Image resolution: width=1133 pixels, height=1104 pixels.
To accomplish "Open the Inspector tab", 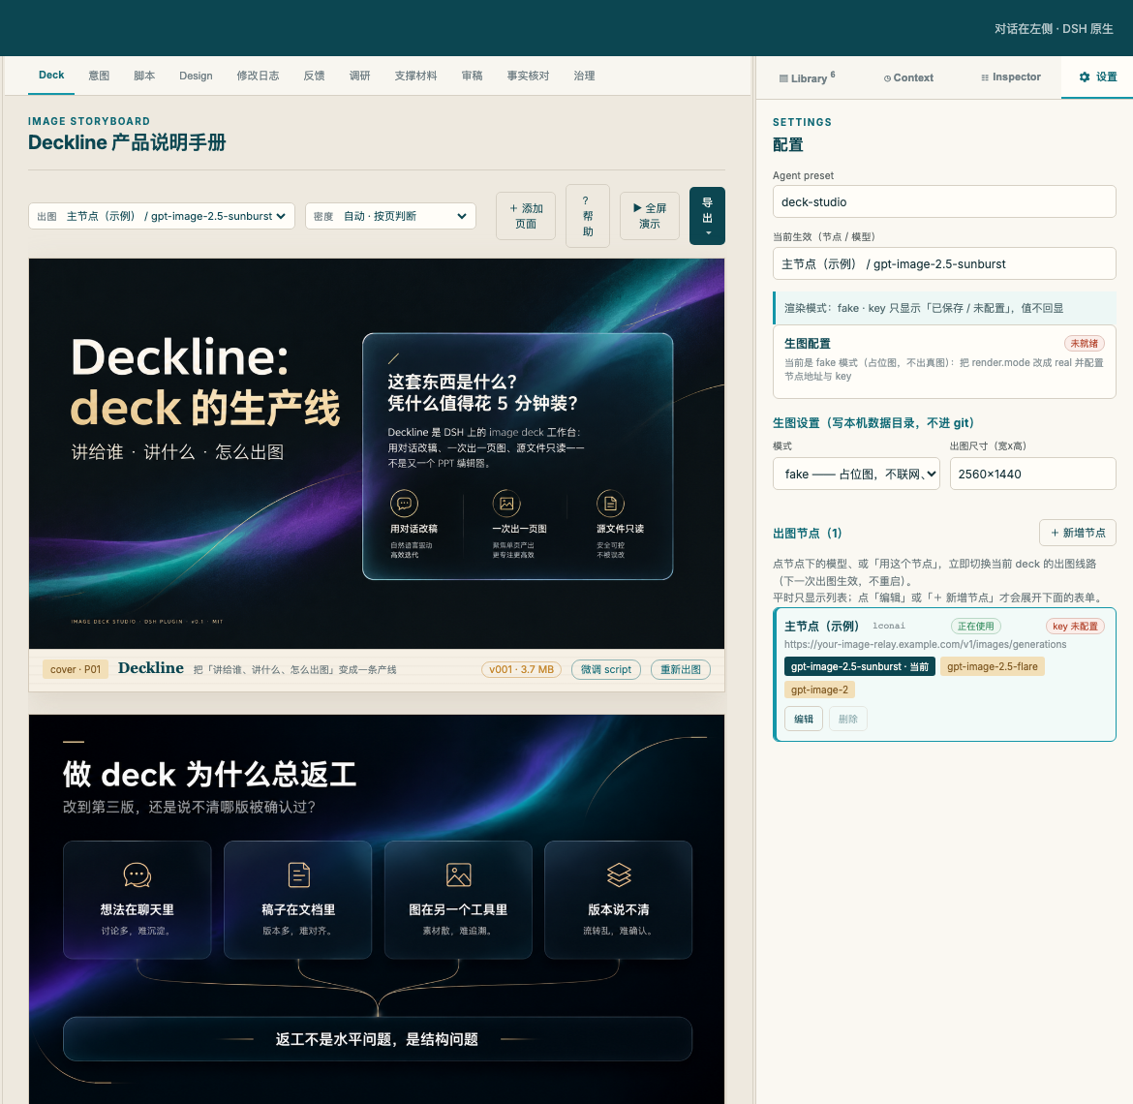I will point(1010,77).
